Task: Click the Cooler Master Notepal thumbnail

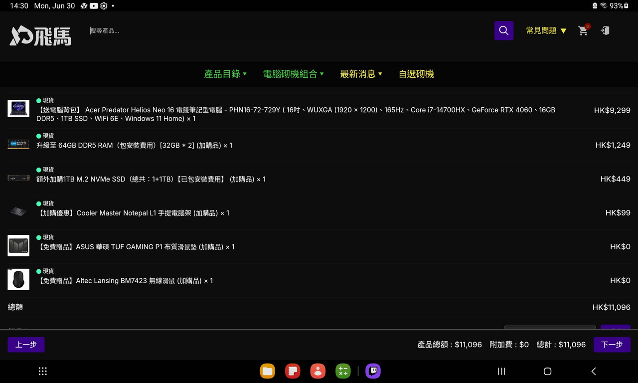Action: (18, 211)
